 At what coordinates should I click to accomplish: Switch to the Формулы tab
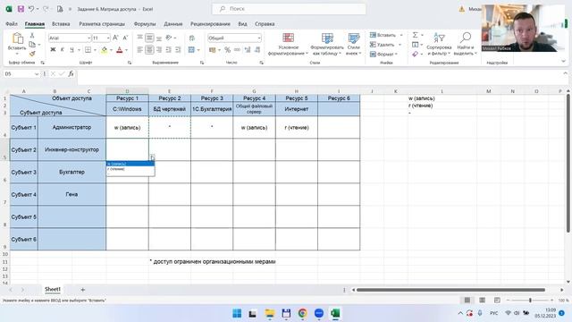(x=145, y=24)
